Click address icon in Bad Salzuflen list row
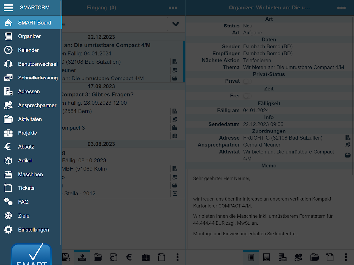 pyautogui.click(x=175, y=62)
